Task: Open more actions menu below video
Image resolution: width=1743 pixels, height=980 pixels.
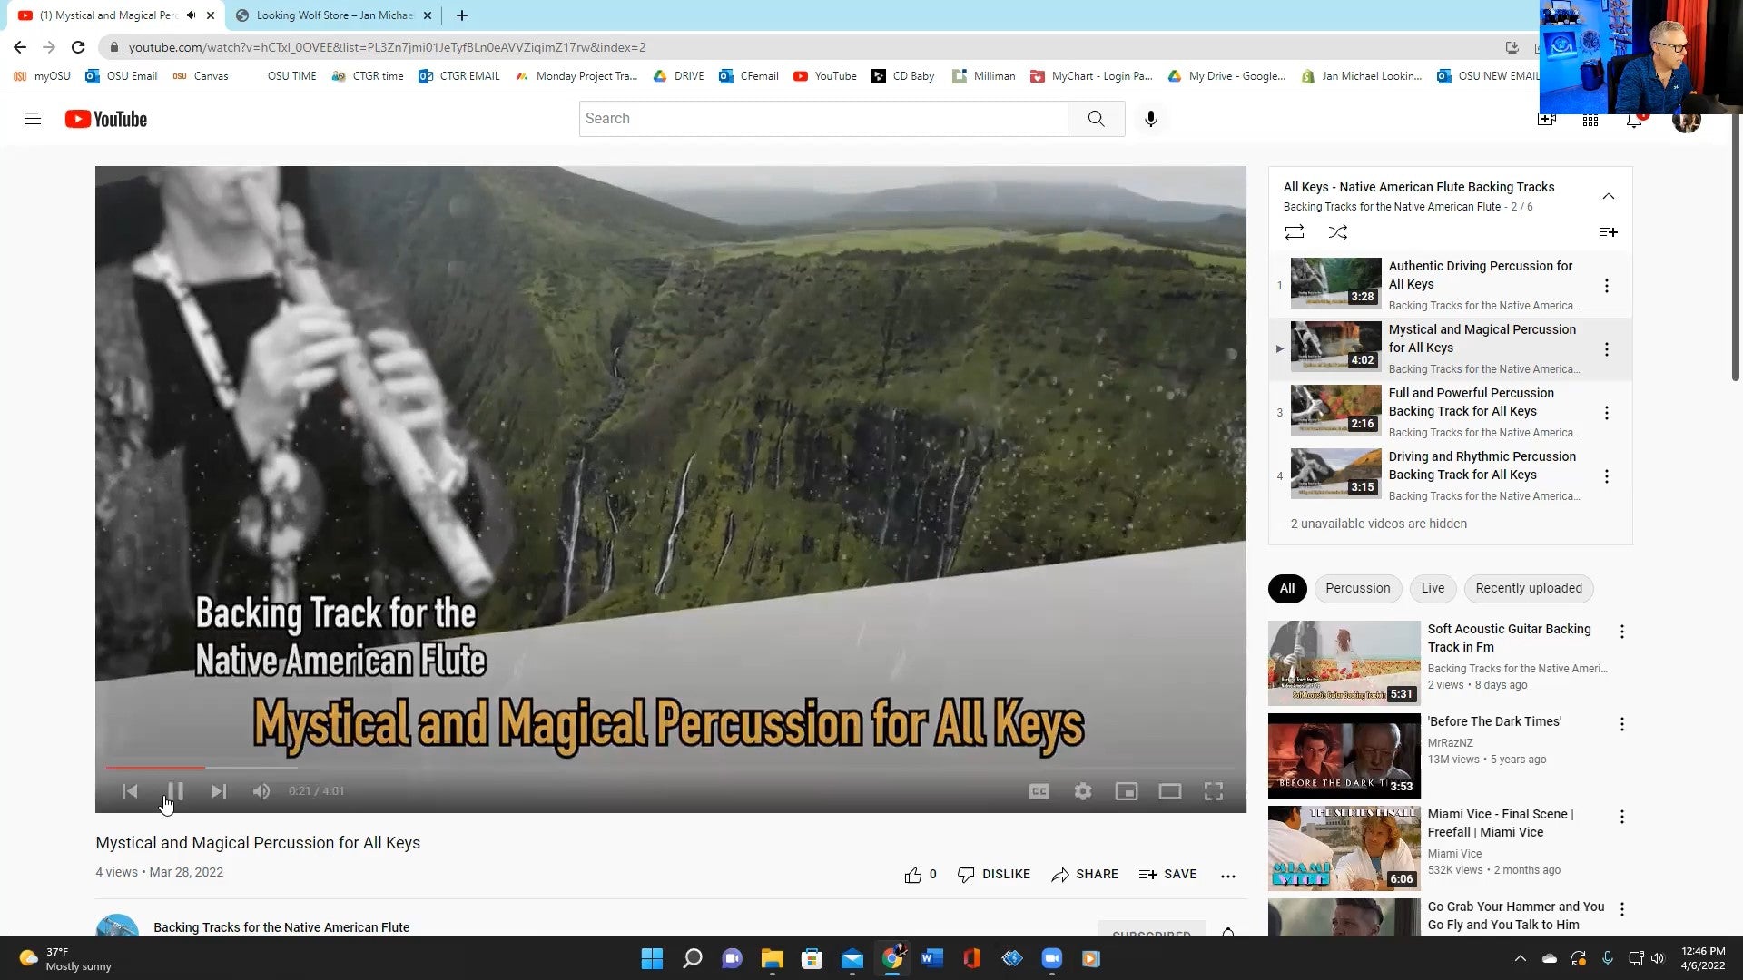Action: point(1227,876)
